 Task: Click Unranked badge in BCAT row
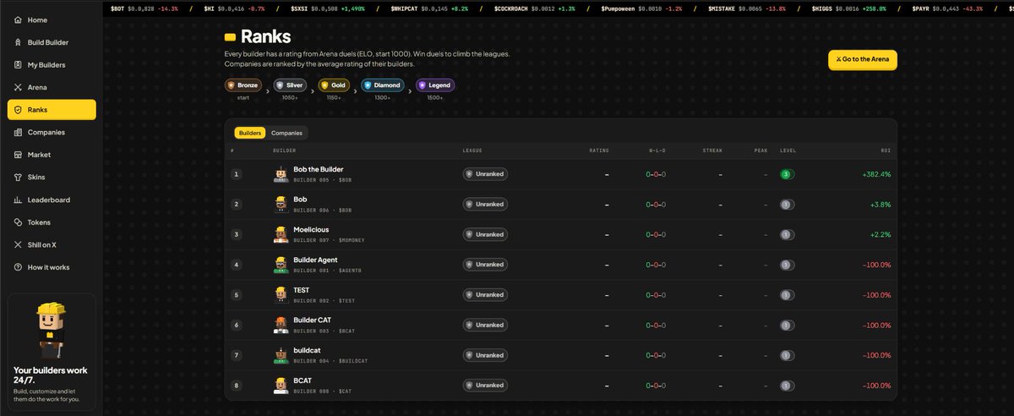[x=486, y=386]
